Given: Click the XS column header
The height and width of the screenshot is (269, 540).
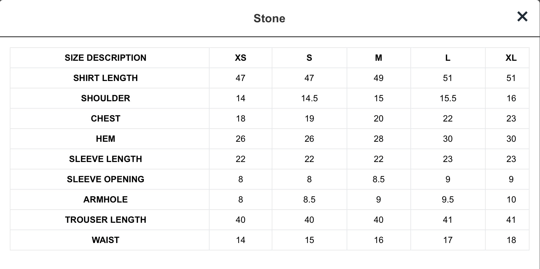Looking at the screenshot, I should click(x=241, y=58).
